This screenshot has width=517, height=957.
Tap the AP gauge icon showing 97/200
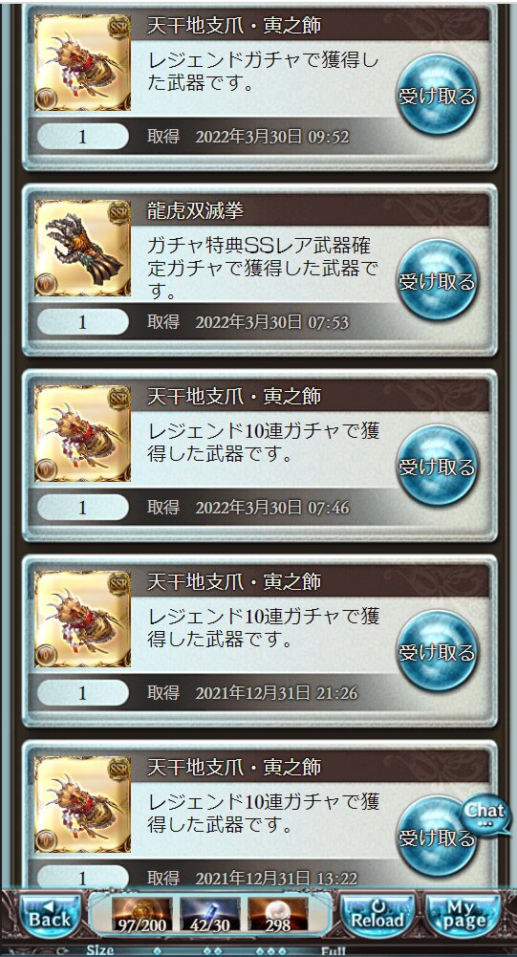(x=141, y=914)
